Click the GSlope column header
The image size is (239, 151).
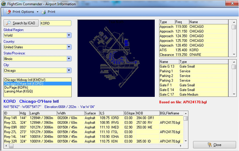click(130, 113)
